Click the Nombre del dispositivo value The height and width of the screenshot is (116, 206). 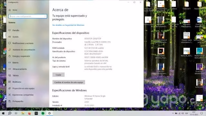click(x=93, y=39)
